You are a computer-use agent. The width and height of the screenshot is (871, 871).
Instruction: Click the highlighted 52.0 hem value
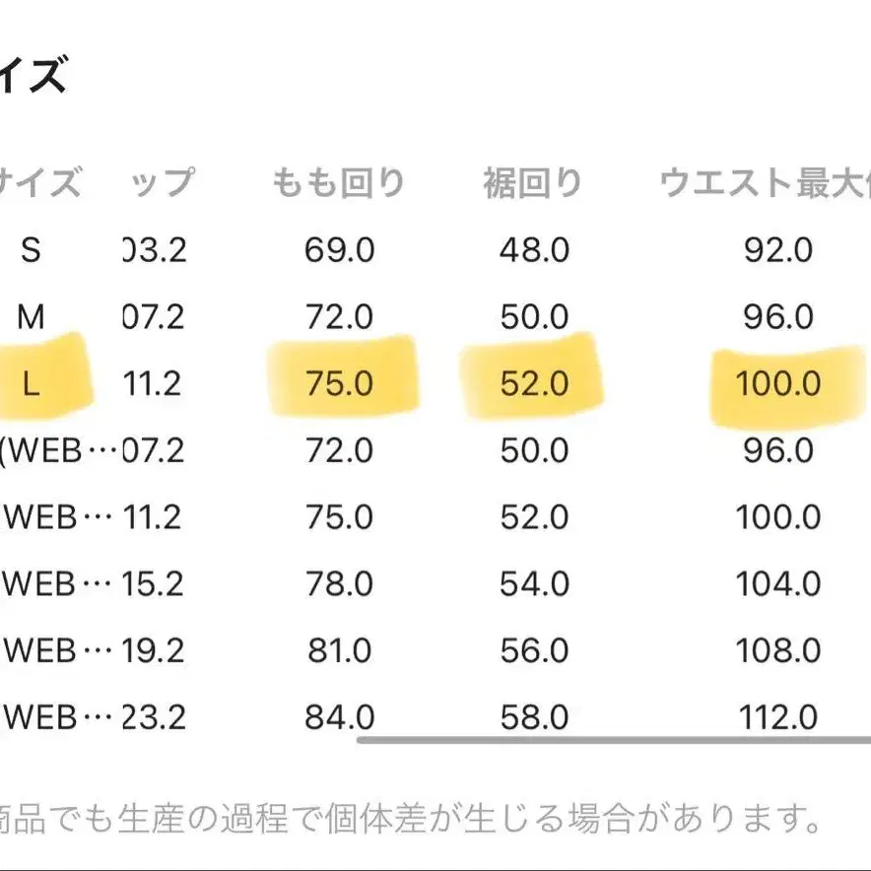[533, 384]
